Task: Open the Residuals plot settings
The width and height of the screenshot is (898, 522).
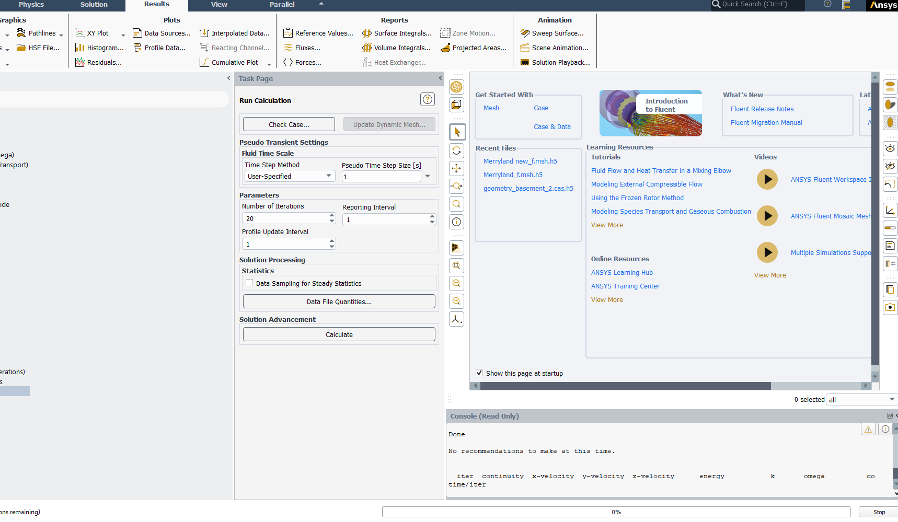Action: [x=98, y=62]
